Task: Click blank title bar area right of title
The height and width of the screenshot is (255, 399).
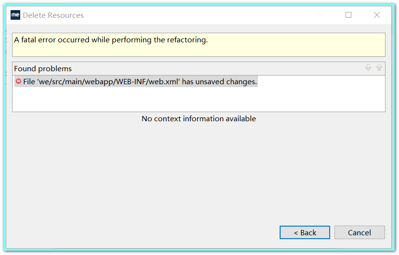Action: pos(193,15)
